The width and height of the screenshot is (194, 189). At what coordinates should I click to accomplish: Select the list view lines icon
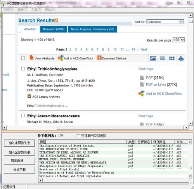click(x=162, y=58)
